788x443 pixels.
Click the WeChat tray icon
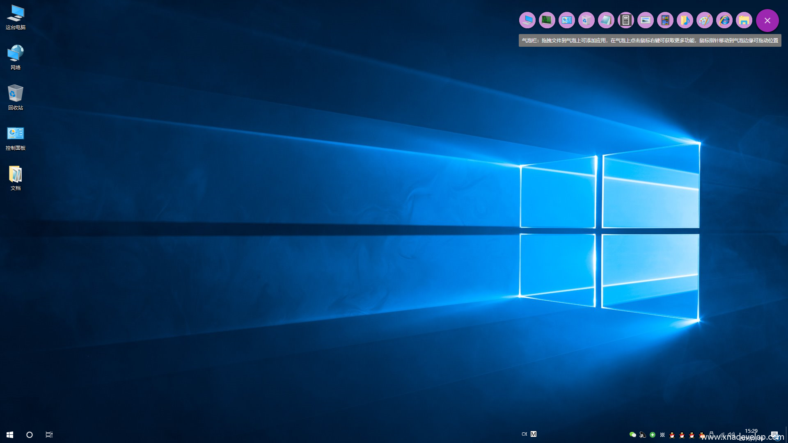tap(632, 434)
